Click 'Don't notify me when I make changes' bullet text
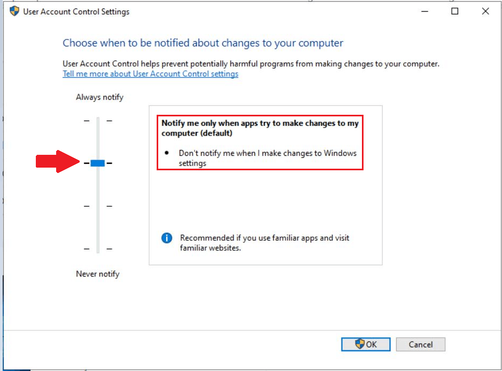Image resolution: width=502 pixels, height=371 pixels. tap(268, 158)
